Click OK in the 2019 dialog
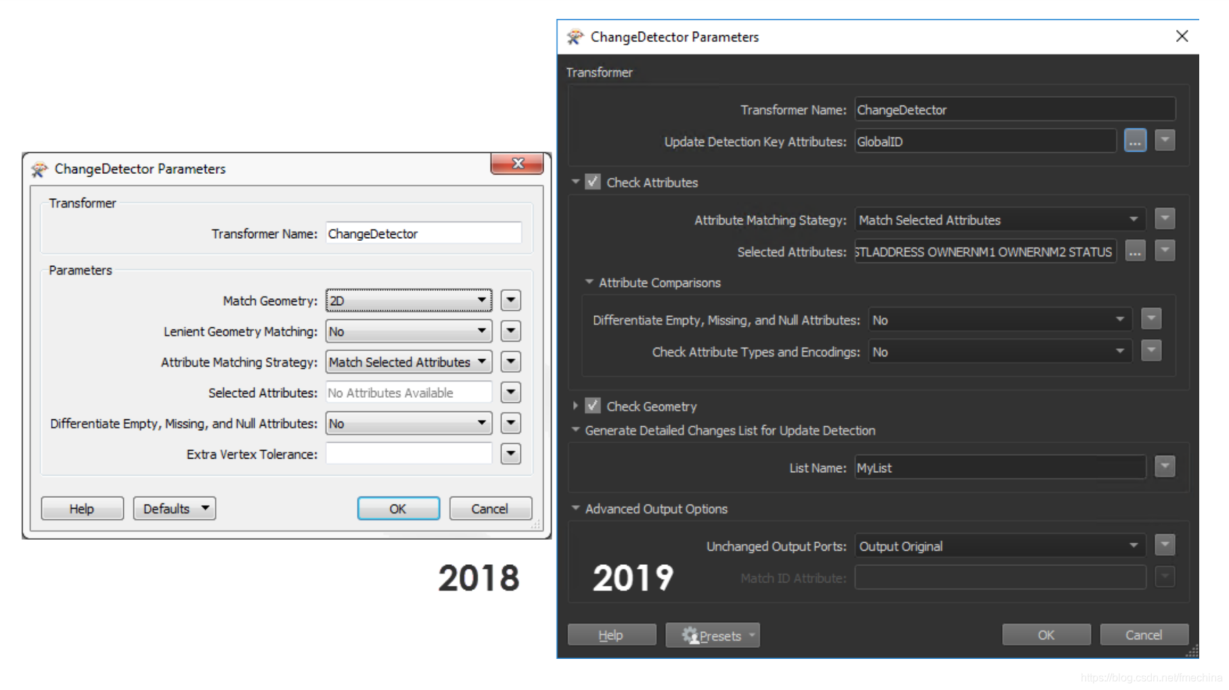Screen dimensions: 1229x690 pyautogui.click(x=1046, y=635)
